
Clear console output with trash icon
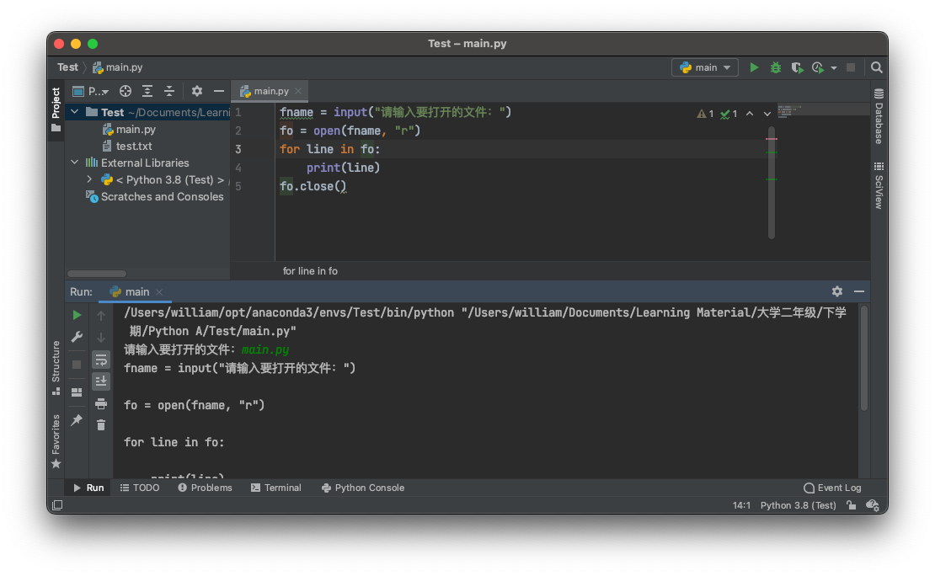point(101,425)
